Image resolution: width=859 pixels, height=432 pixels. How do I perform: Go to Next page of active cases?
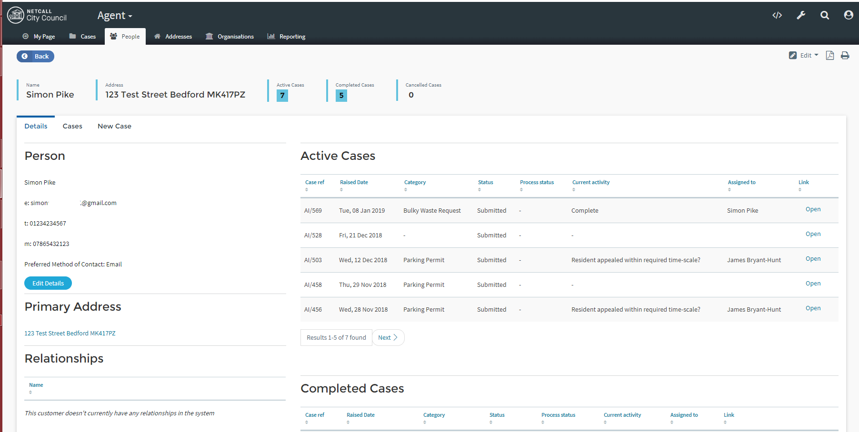click(388, 337)
